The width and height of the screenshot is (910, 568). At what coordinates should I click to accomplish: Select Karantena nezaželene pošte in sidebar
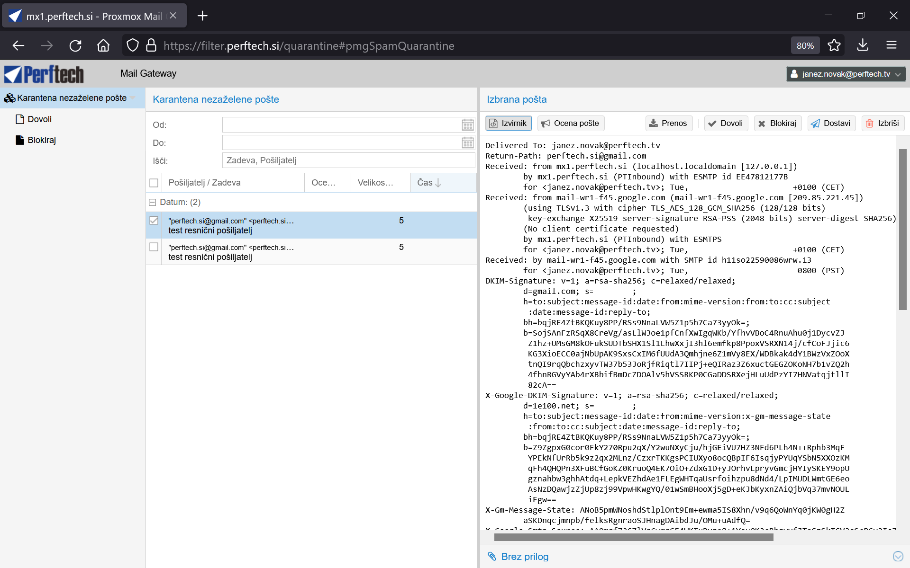pos(72,98)
